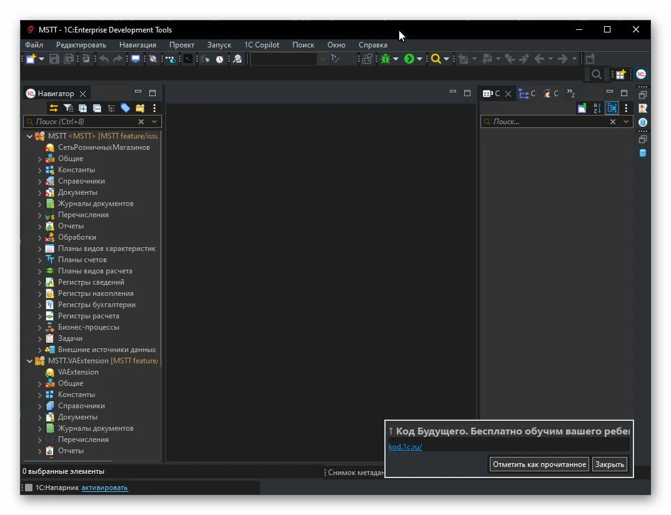Select the VAExtension configuration tree item
The image size is (671, 515).
click(x=78, y=373)
